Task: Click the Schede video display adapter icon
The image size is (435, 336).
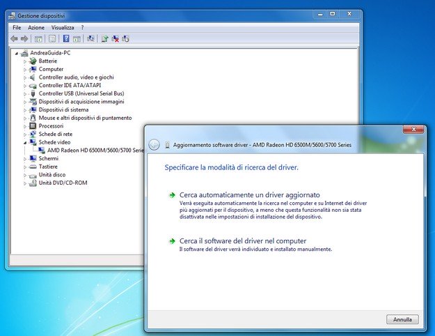Action: [x=33, y=142]
